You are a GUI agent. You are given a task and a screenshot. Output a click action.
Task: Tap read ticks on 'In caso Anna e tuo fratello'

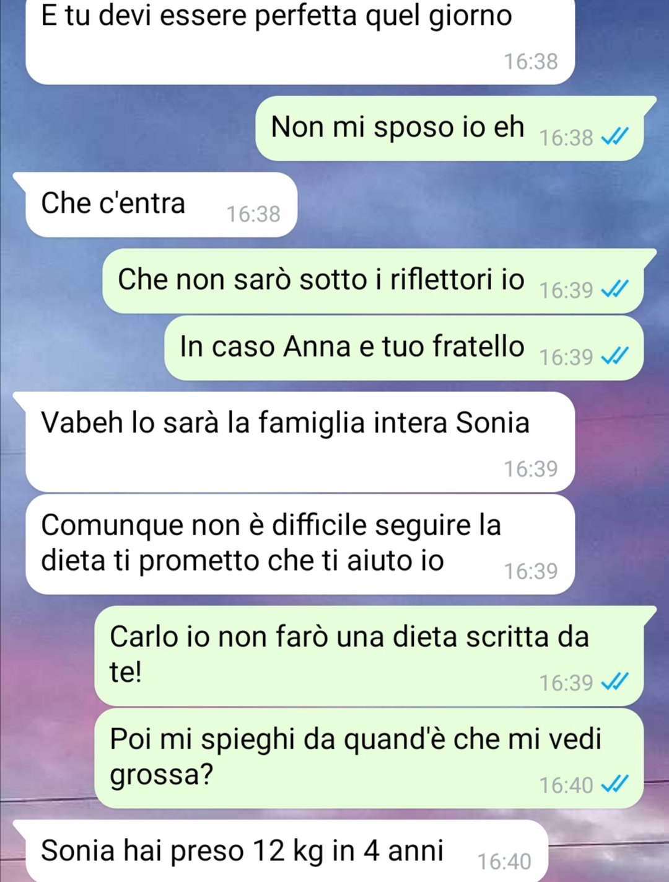(615, 355)
